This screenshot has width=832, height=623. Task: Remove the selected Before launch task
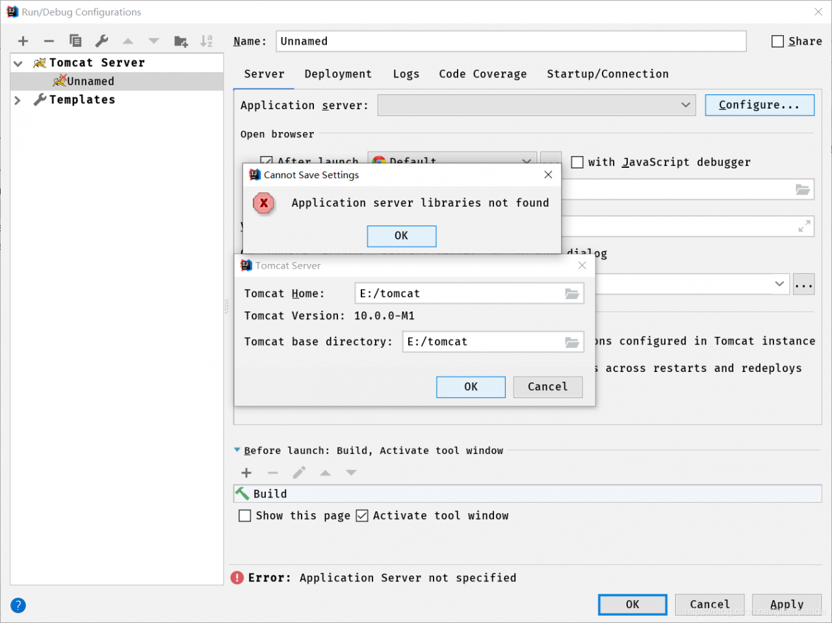273,473
